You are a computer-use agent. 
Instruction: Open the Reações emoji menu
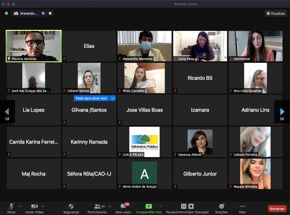[x=221, y=208]
